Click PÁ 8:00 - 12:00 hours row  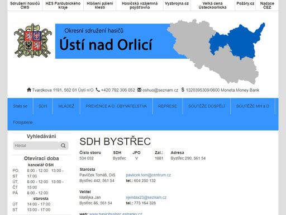pos(30,193)
